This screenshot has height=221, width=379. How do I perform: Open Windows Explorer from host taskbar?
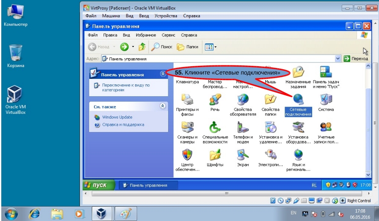57,214
